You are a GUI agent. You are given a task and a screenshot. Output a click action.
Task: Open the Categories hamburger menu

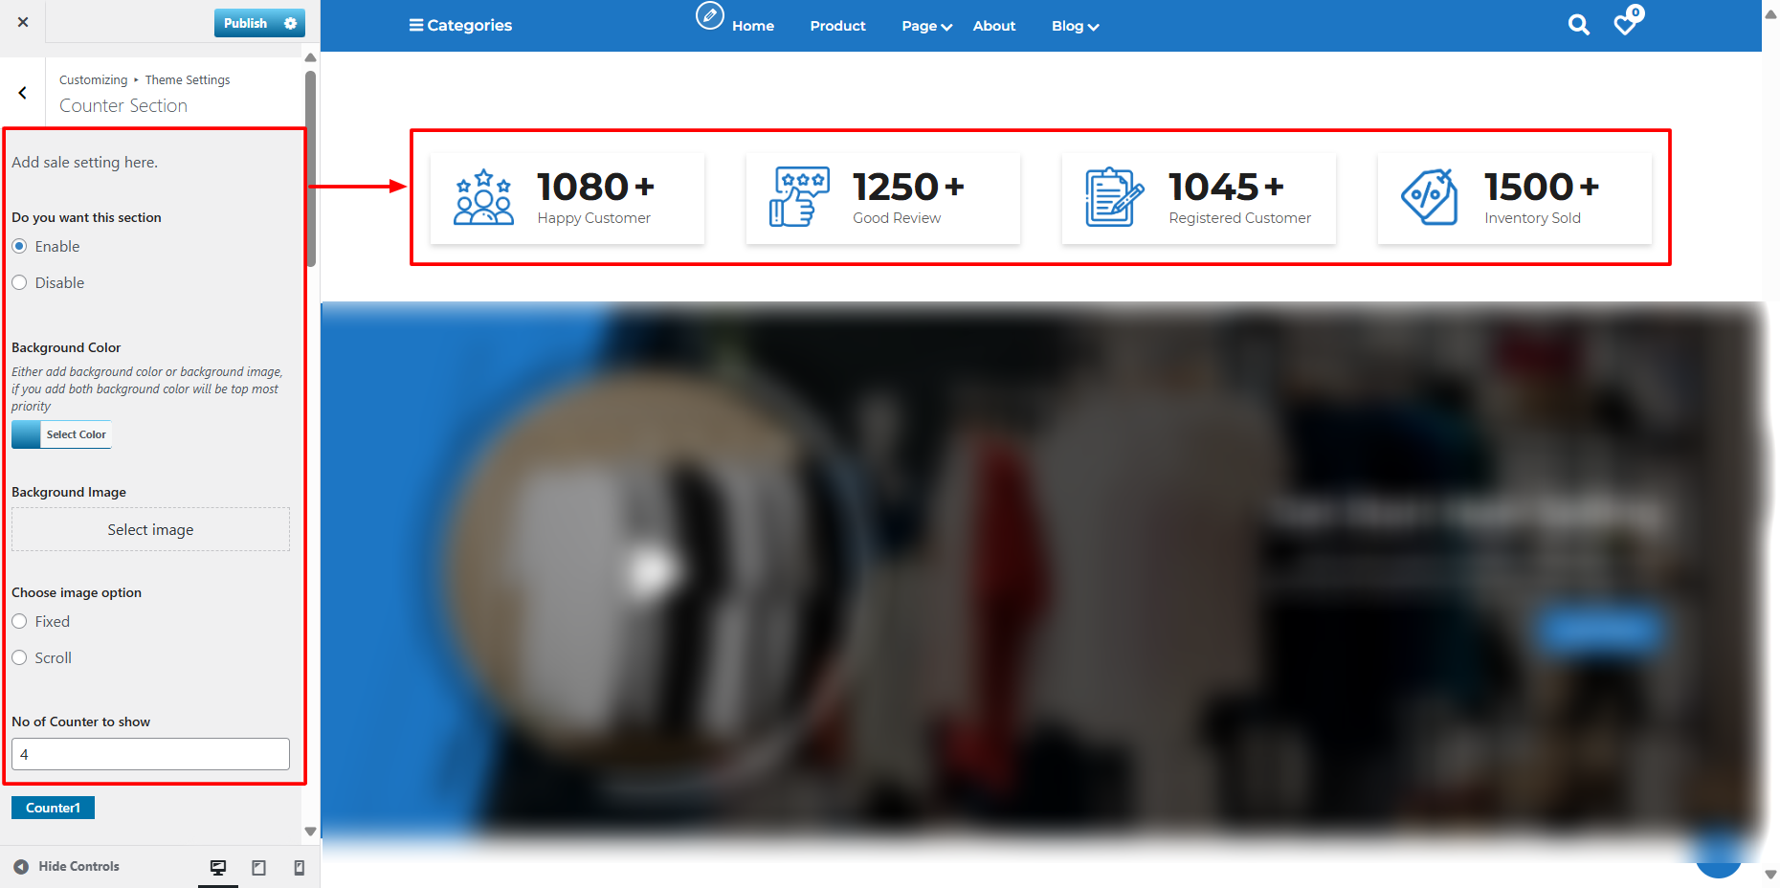(x=460, y=26)
